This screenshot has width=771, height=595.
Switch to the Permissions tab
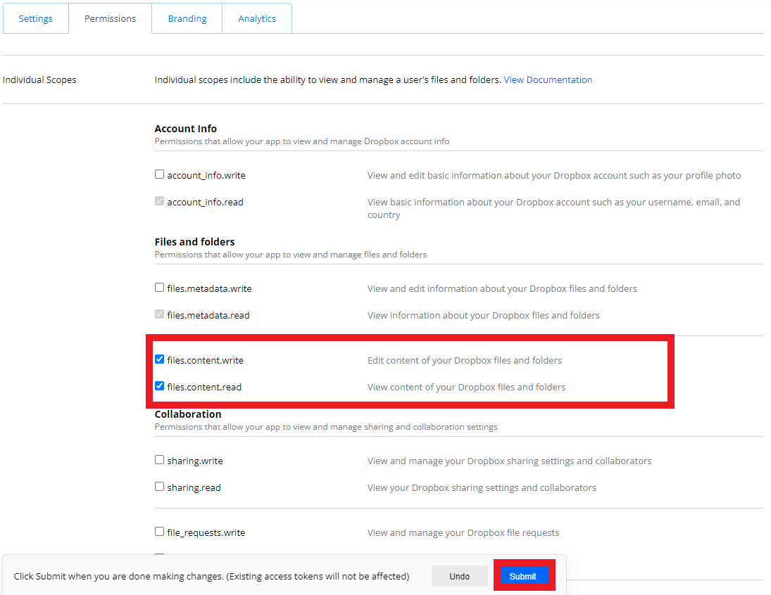click(110, 19)
